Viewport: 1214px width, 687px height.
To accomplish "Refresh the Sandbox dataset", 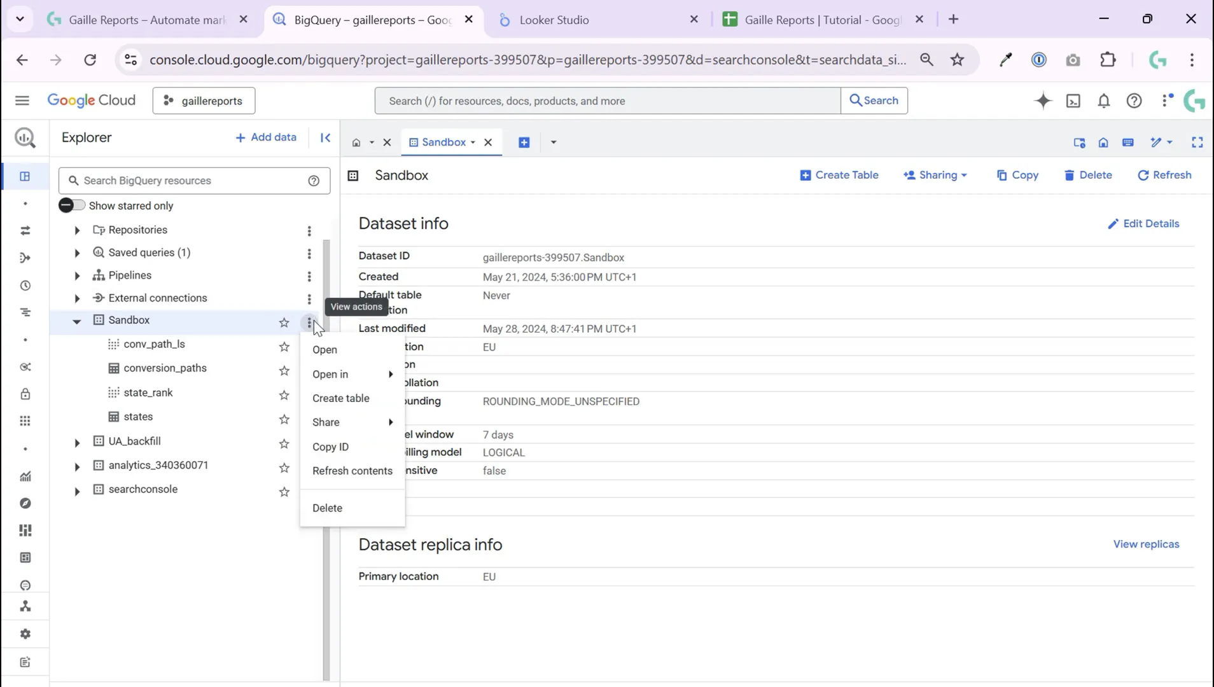I will point(1164,175).
